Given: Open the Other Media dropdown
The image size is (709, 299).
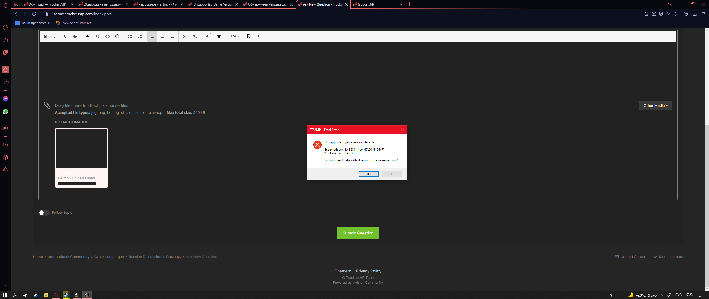Looking at the screenshot, I should click(656, 105).
